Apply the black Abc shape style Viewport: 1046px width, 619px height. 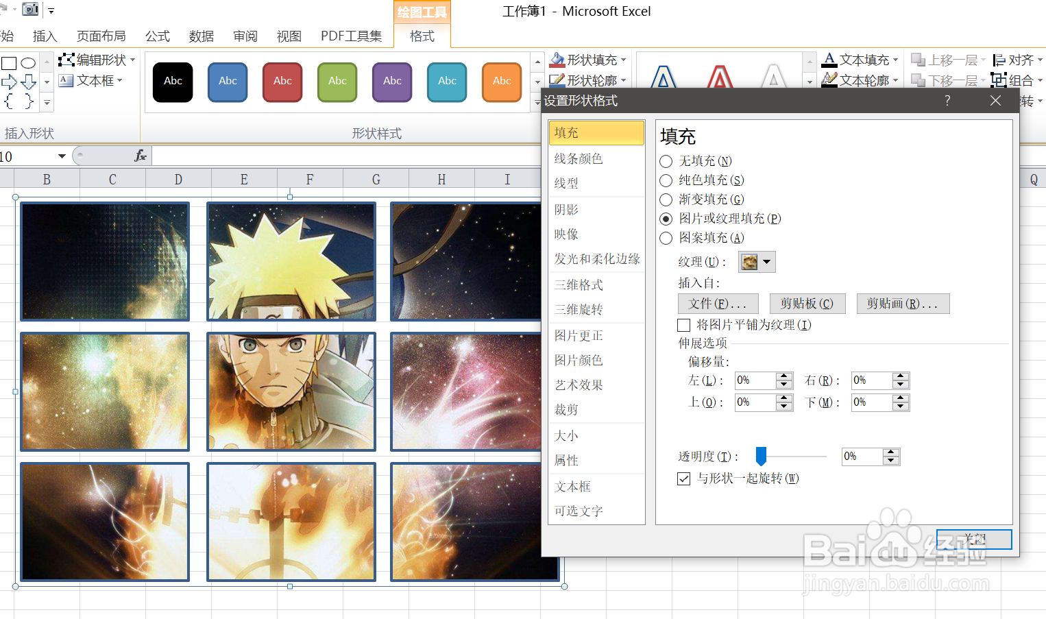[x=173, y=82]
